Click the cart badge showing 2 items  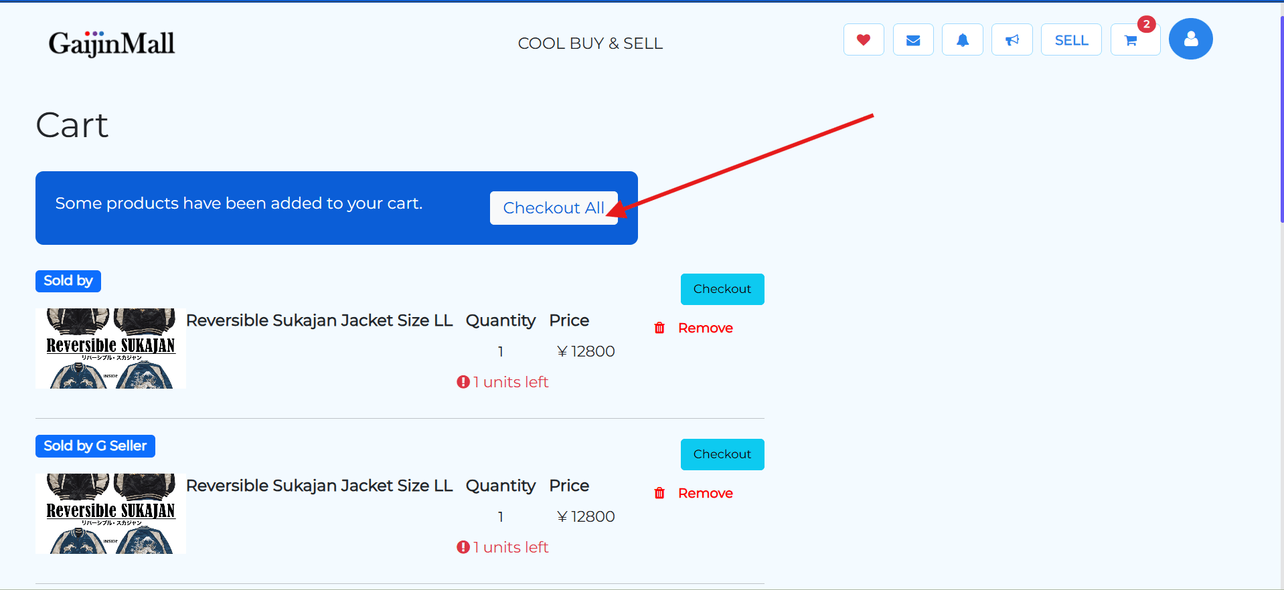1146,24
